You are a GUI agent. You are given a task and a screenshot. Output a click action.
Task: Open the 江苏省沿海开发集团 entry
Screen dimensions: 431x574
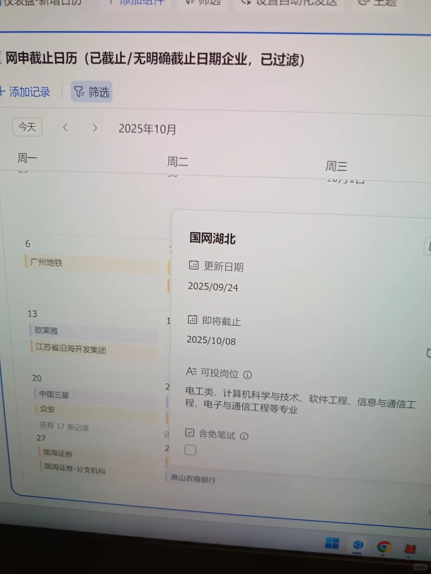[95, 349]
